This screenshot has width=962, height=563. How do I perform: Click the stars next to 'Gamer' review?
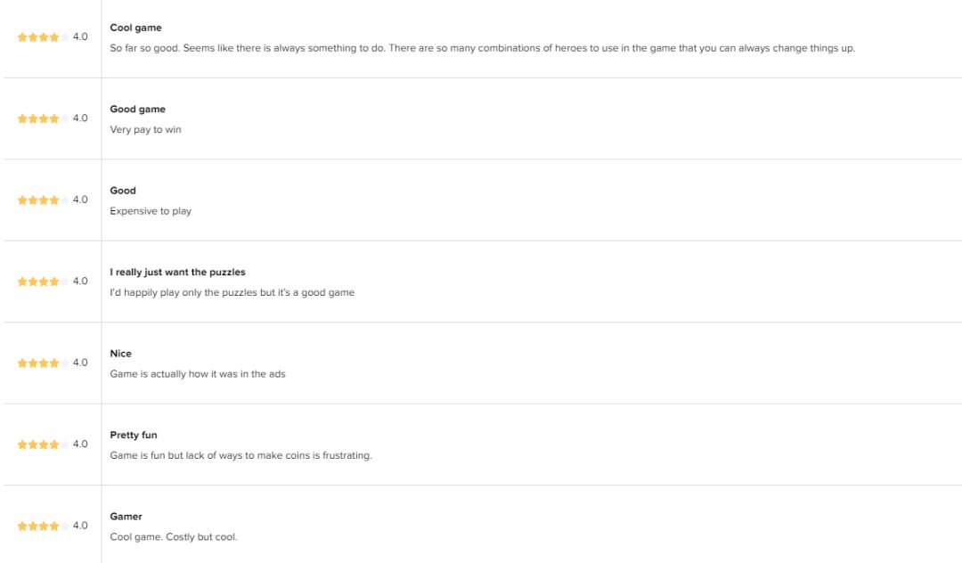tap(43, 526)
